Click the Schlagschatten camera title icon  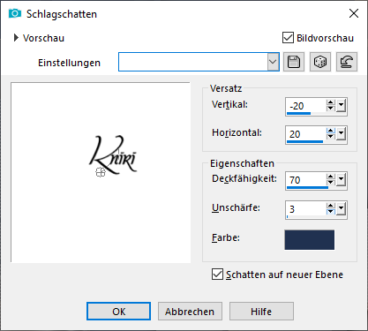click(x=15, y=13)
